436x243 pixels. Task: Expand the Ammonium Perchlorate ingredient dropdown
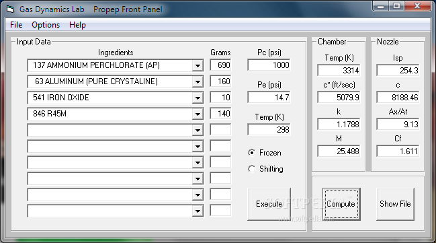click(198, 66)
